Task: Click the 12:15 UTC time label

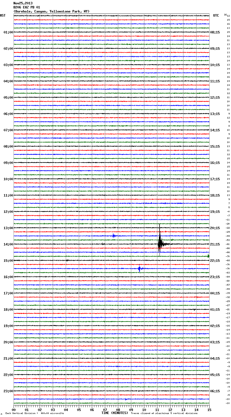Action: coord(215,98)
